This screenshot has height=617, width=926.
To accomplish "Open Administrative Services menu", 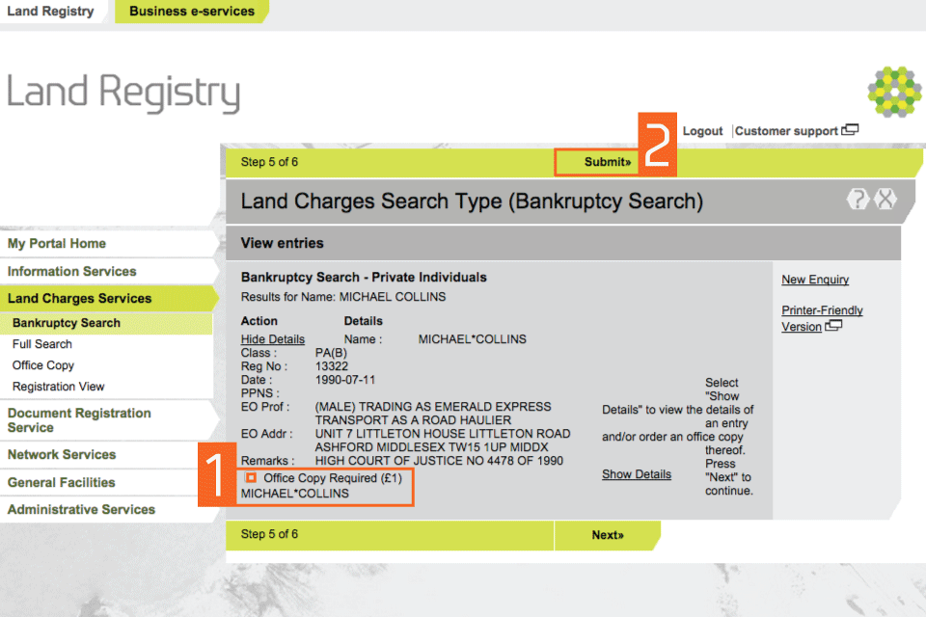I will tap(81, 510).
